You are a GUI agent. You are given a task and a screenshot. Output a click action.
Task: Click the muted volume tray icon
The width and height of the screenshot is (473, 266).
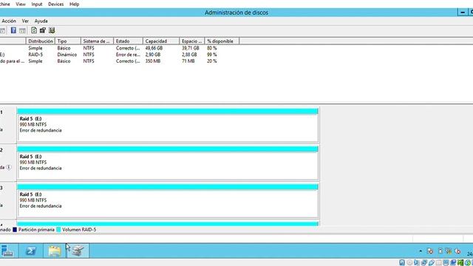point(458,251)
